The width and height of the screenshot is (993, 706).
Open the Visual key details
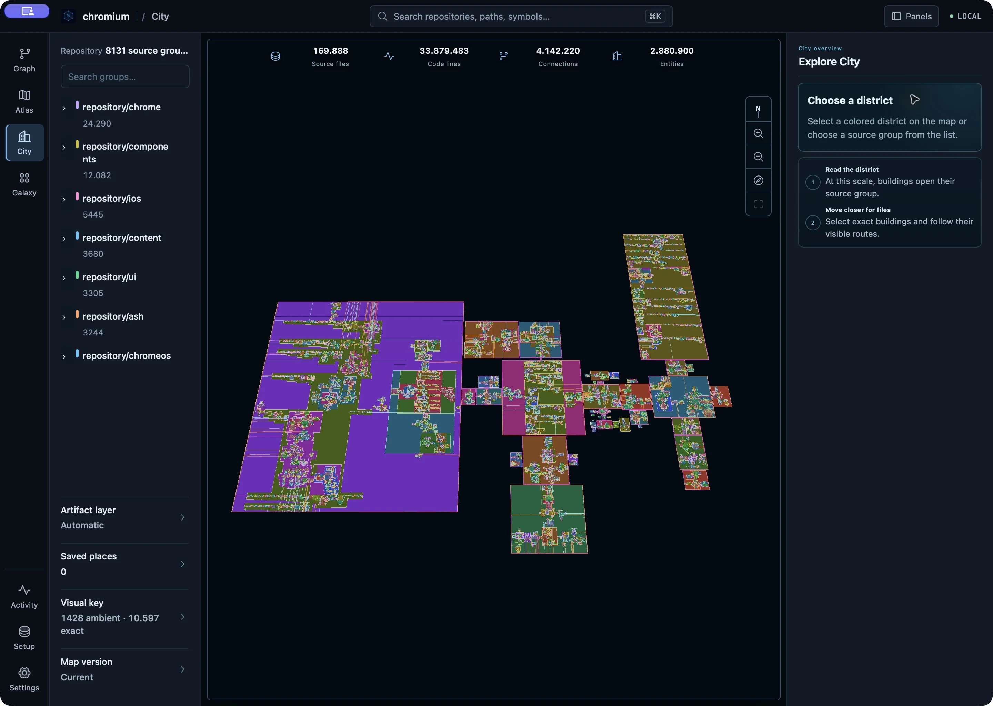tap(124, 616)
